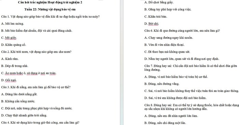Screen dimensions: 239x125
Task: Click the Câu 3 question about đi nắng
Action: [36, 87]
